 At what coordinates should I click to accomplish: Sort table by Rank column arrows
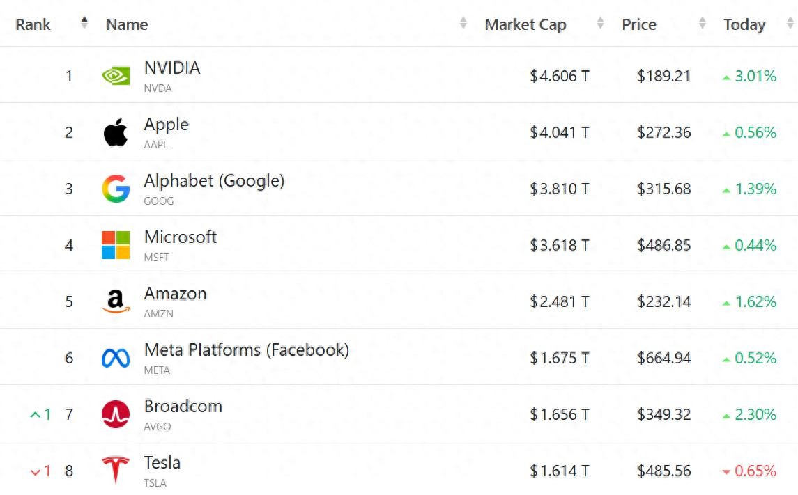pyautogui.click(x=84, y=23)
